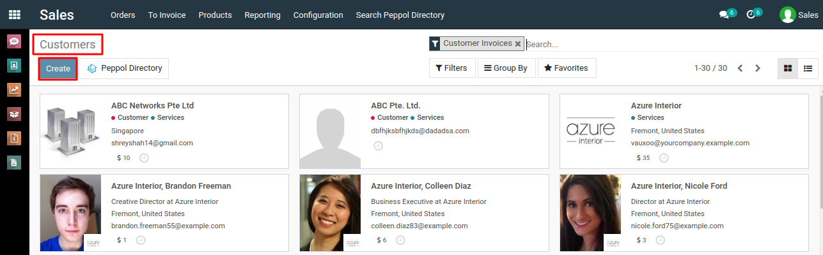Go to next page of records
Screen dimensions: 823x255
[x=758, y=68]
